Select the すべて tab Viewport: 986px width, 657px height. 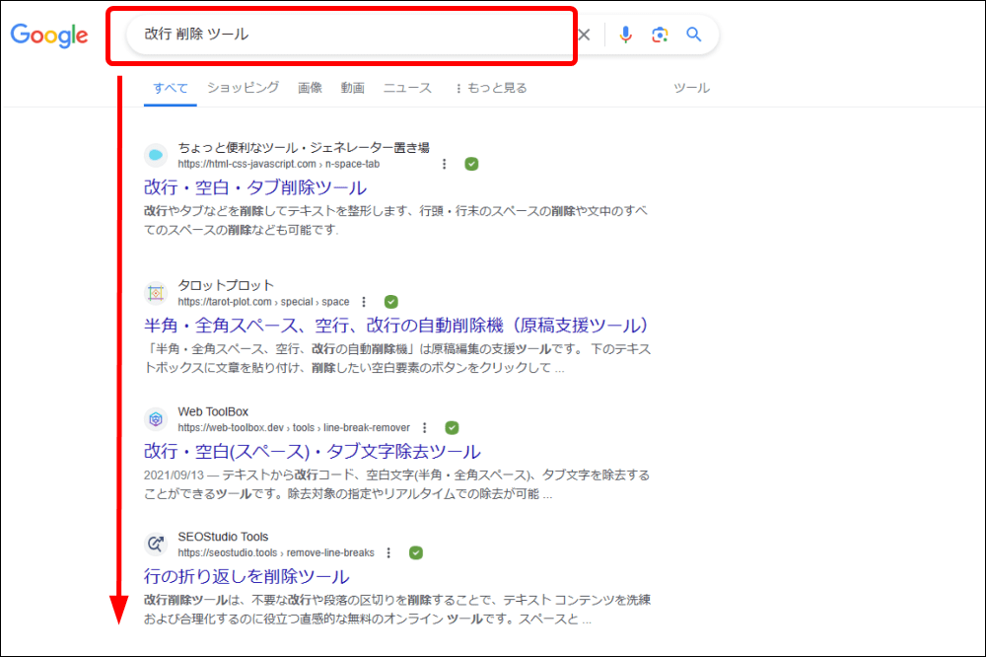(171, 88)
